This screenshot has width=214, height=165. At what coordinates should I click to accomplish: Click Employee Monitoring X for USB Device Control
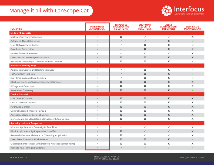(121, 98)
